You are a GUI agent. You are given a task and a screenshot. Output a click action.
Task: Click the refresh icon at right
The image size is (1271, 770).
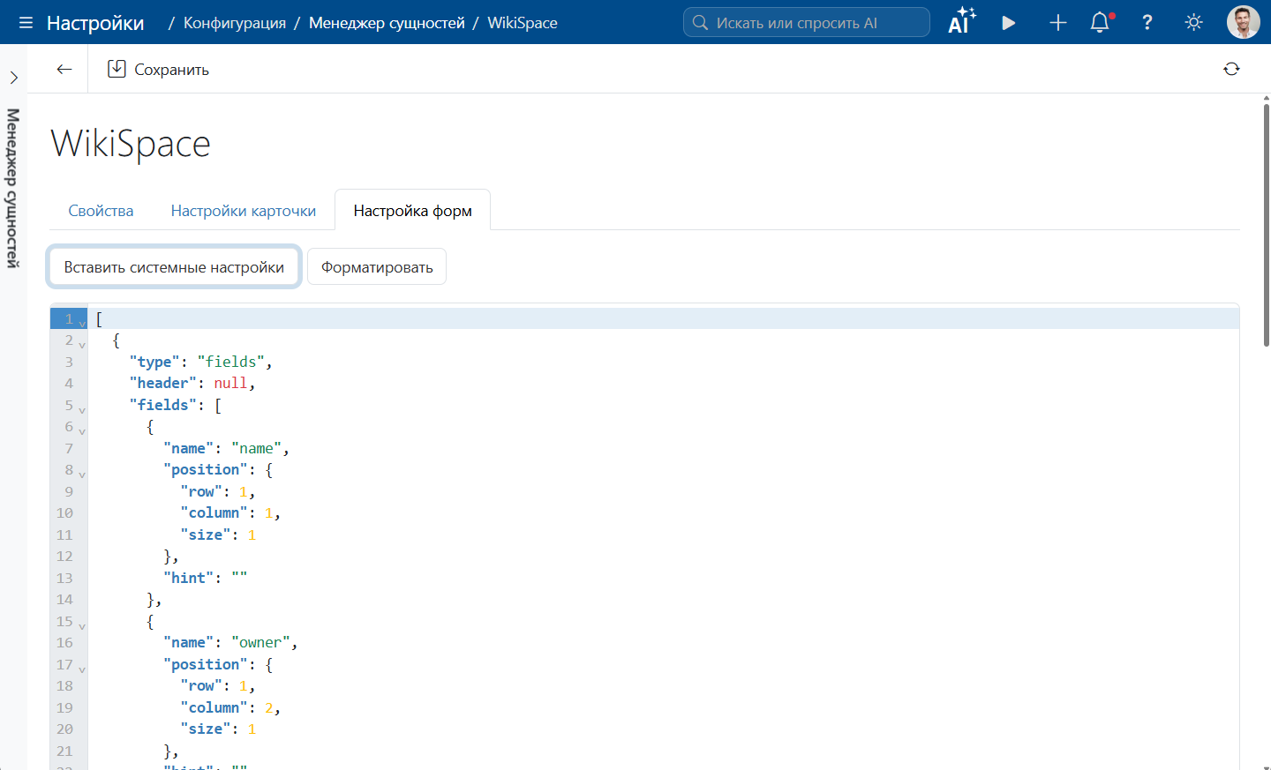pyautogui.click(x=1231, y=69)
